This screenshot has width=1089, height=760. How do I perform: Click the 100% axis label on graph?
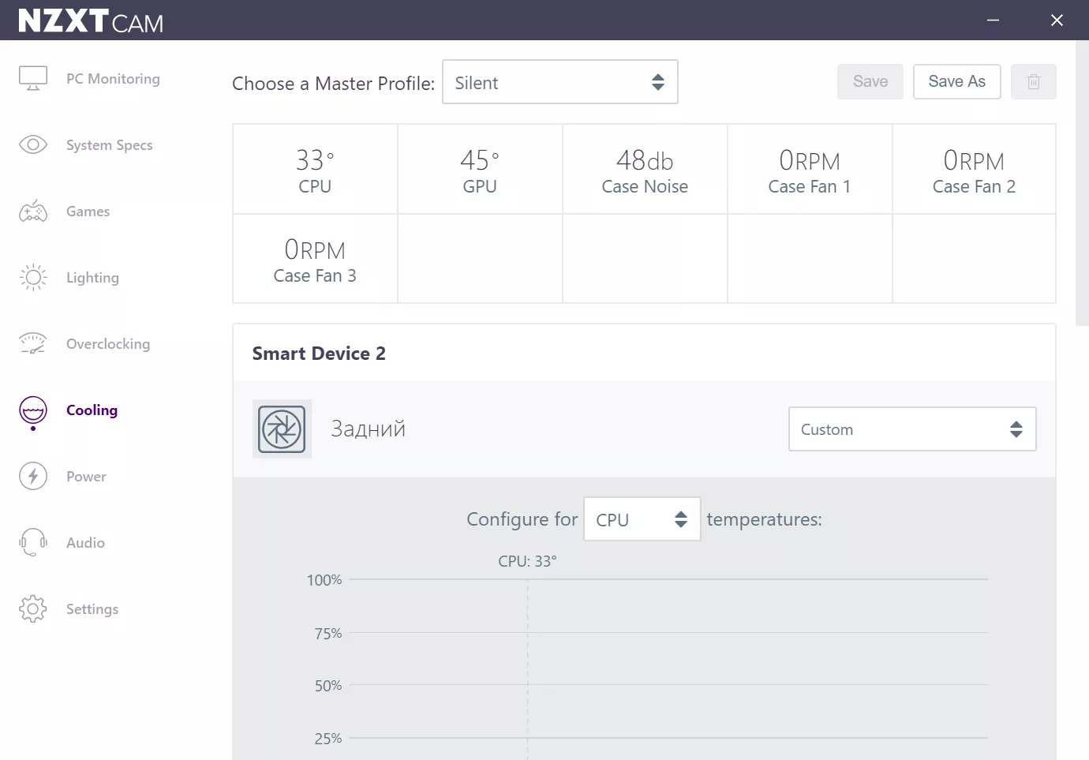[324, 580]
